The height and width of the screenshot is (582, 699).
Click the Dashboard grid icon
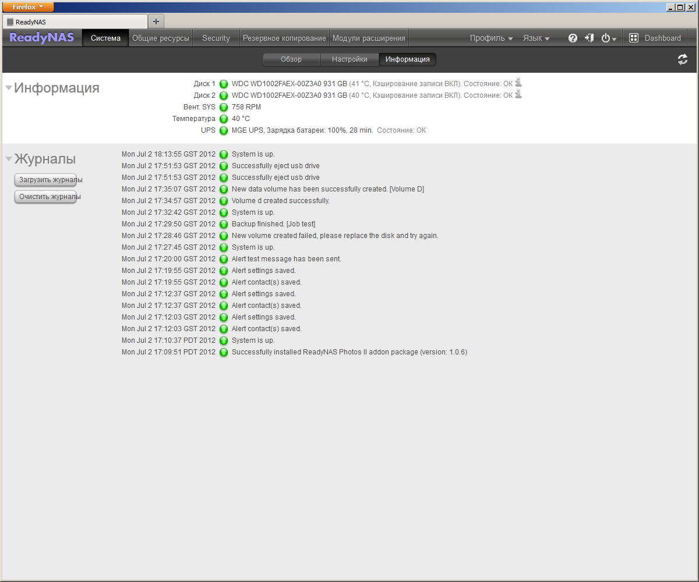[x=634, y=38]
